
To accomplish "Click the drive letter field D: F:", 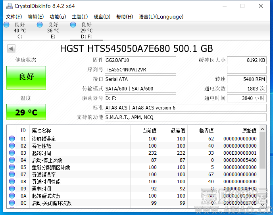I will point(140,98).
